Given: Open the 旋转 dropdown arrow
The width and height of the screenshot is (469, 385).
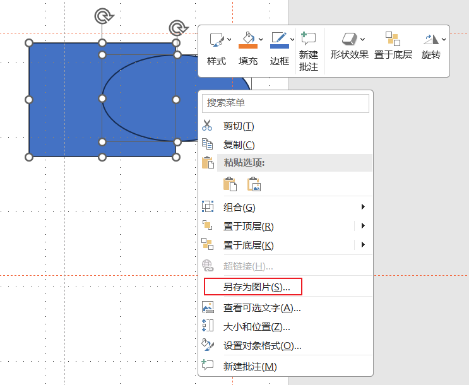Looking at the screenshot, I should (x=444, y=39).
